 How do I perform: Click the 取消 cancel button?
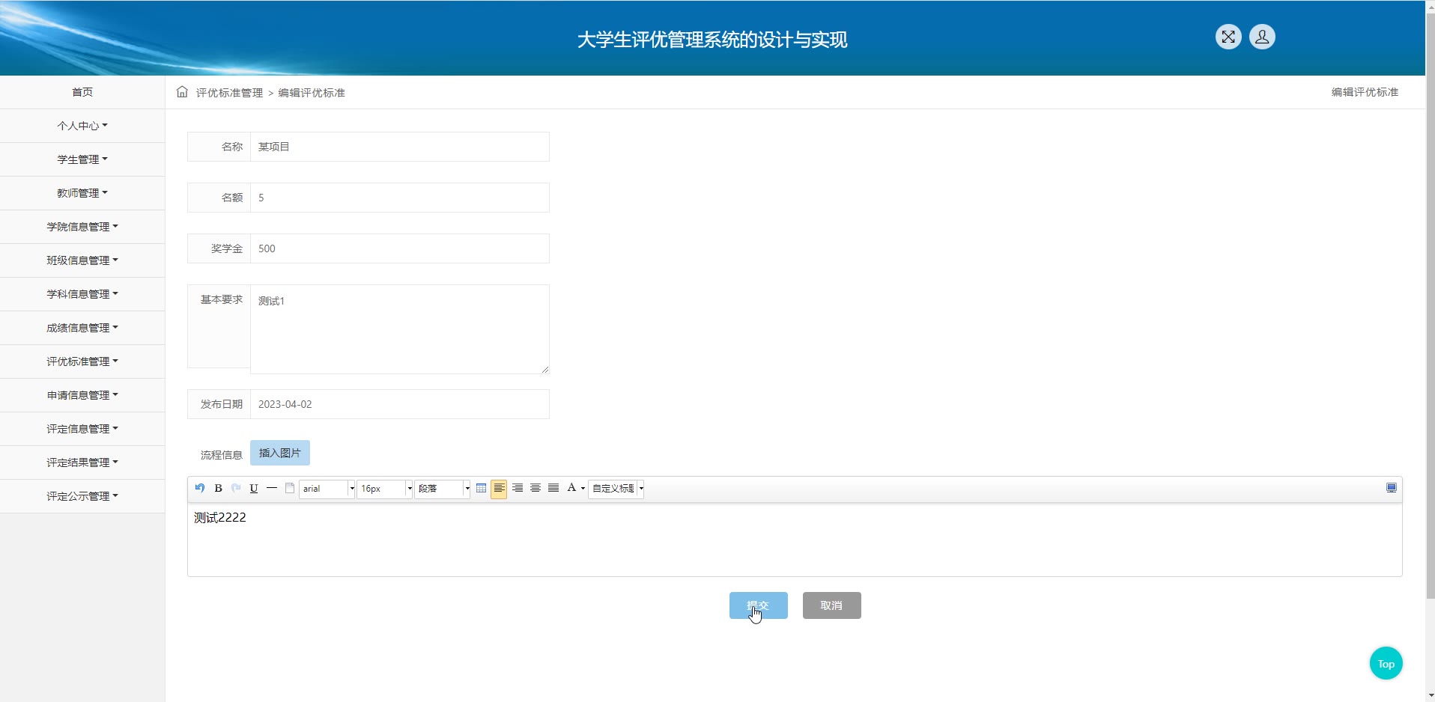click(x=831, y=605)
